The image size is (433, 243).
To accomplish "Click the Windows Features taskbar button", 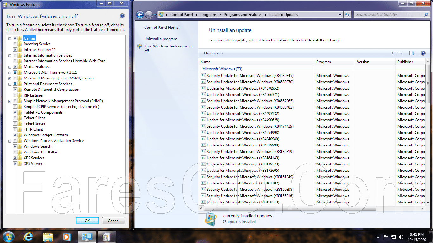I will click(x=107, y=237).
